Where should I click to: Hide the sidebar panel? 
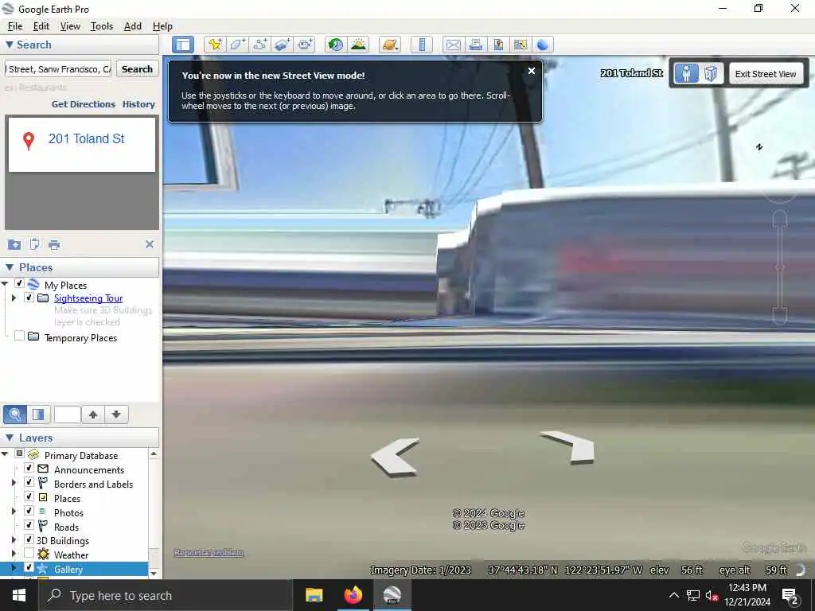(x=183, y=45)
